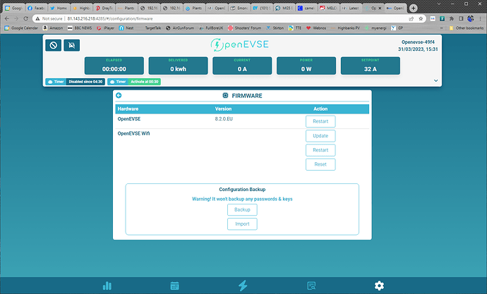Image resolution: width=487 pixels, height=294 pixels.
Task: Click Reset for OpenEVSE Wifi
Action: point(320,164)
